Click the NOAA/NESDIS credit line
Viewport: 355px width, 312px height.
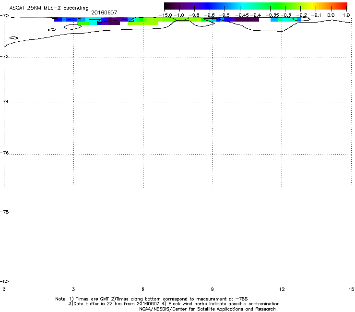(207, 309)
